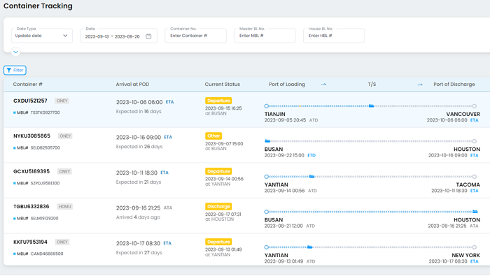Click the Discharge status badge
This screenshot has height=276, width=490.
pyautogui.click(x=218, y=206)
